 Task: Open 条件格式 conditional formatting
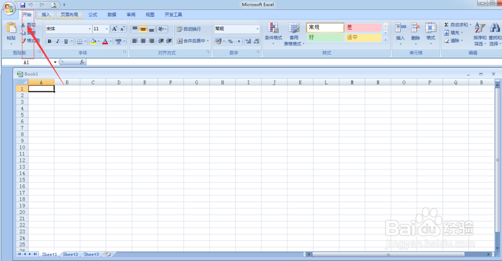pos(273,34)
